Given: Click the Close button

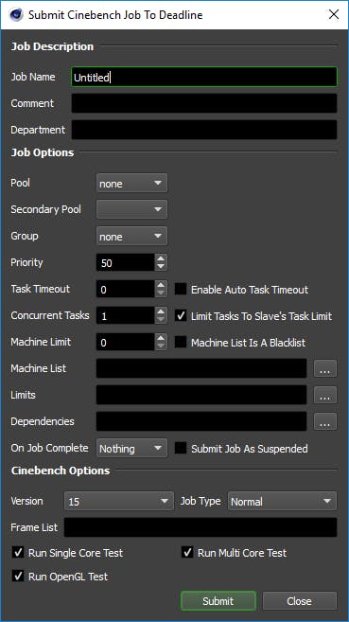Looking at the screenshot, I should [x=300, y=601].
